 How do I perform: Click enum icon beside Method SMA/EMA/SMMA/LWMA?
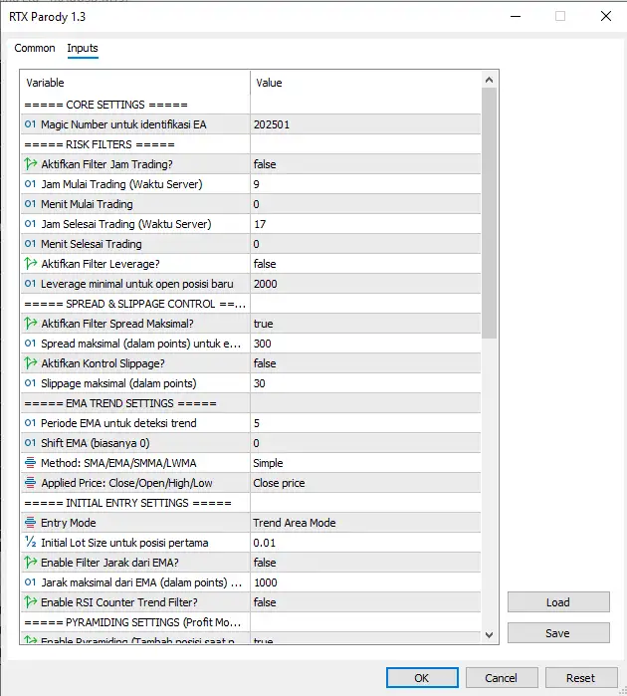(30, 463)
